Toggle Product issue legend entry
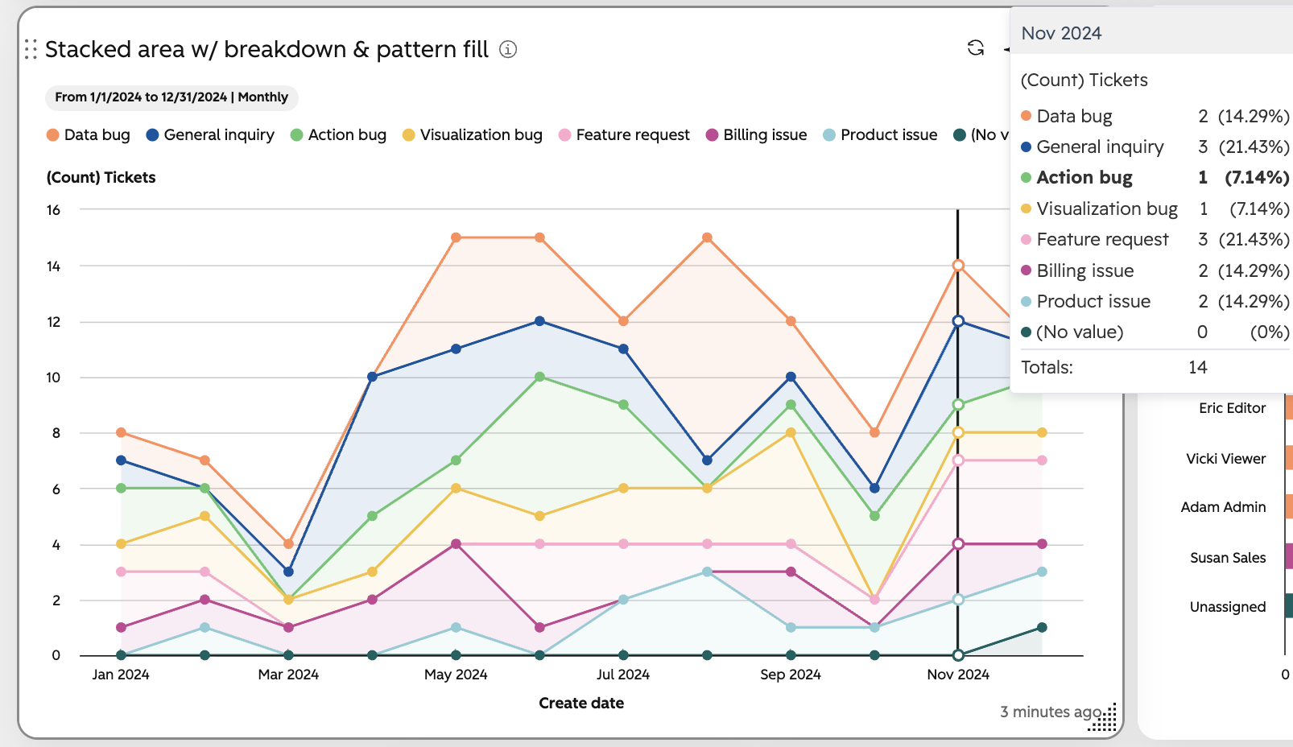 pos(880,135)
